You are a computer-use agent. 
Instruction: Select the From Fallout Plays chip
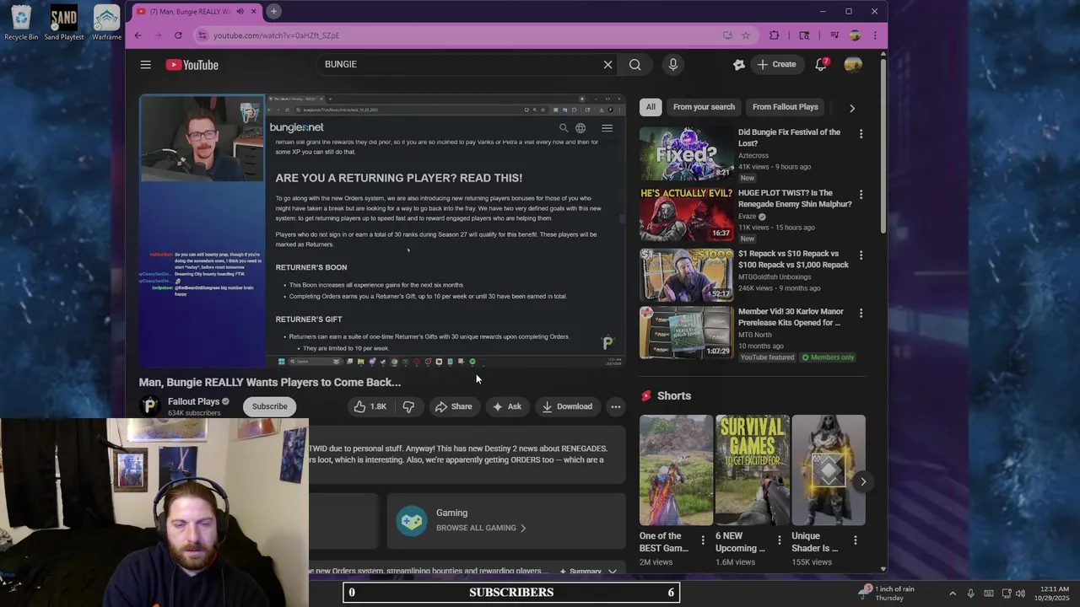click(785, 107)
